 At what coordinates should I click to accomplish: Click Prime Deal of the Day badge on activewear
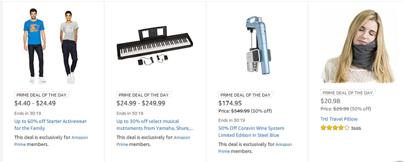(42, 95)
